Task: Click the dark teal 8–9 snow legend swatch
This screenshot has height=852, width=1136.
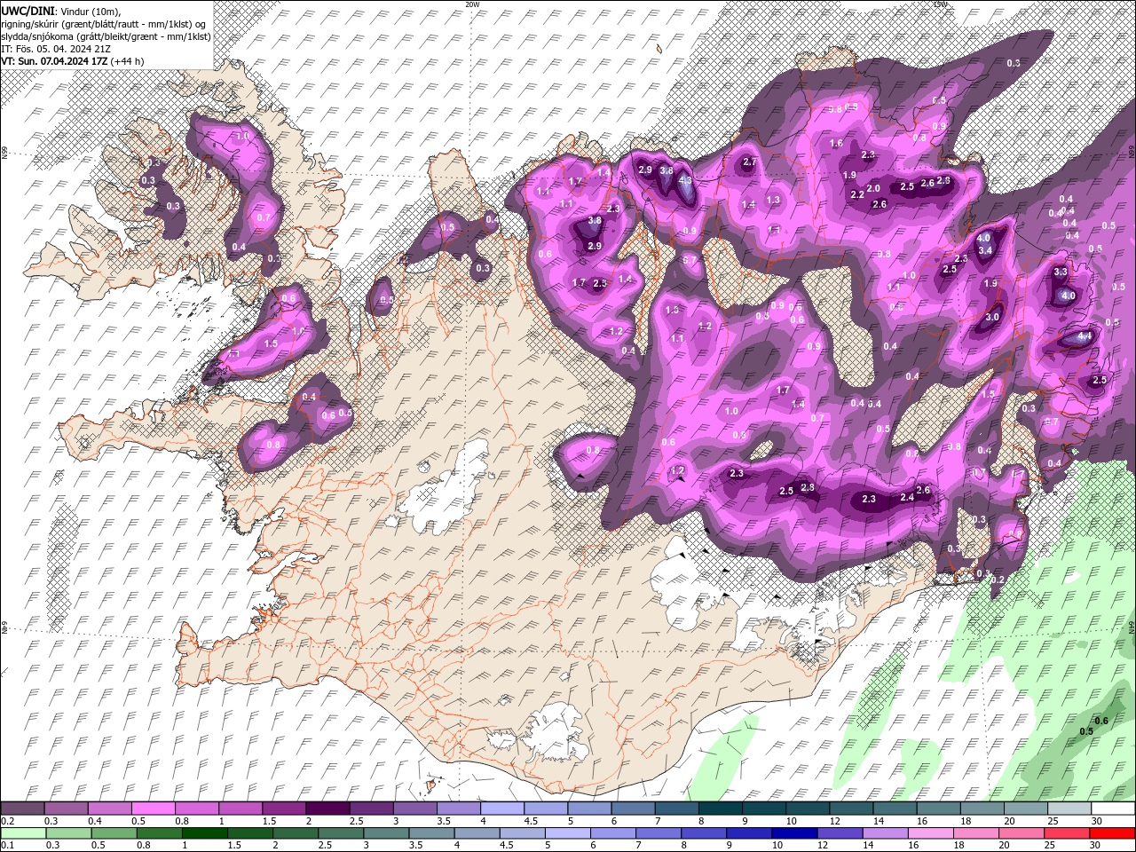Action: [720, 809]
